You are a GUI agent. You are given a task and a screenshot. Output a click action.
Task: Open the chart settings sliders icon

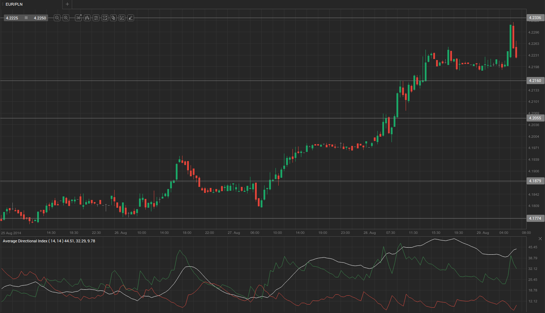pyautogui.click(x=96, y=18)
